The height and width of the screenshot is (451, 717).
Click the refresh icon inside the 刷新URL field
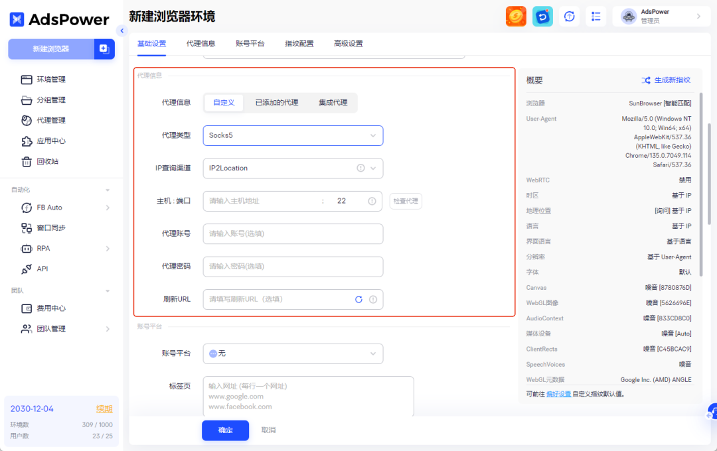pos(358,299)
